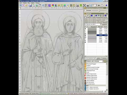
Task: Click the three blue balls icon at toolbar end
Action: pos(106,6)
